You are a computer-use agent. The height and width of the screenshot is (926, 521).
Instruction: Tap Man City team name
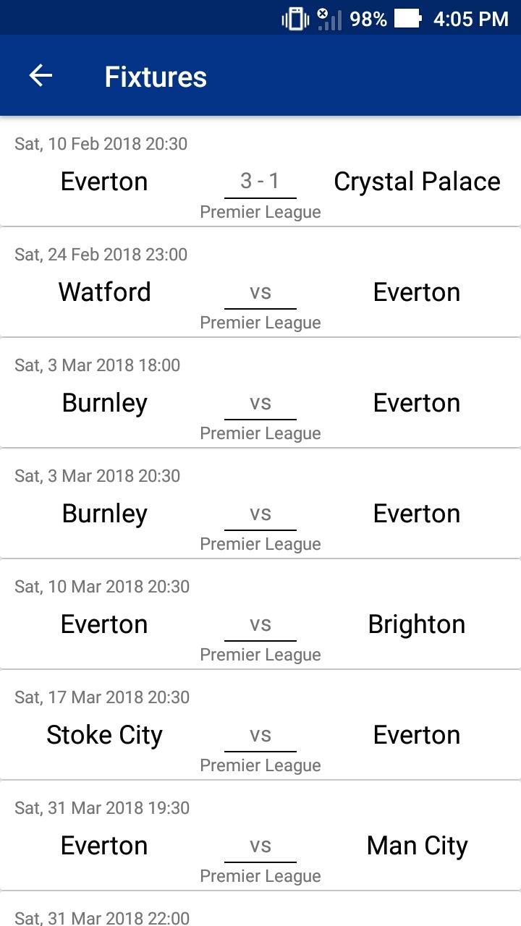pyautogui.click(x=418, y=846)
